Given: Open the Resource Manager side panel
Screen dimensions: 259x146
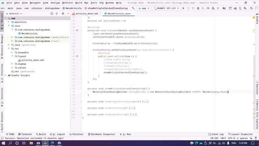Looking at the screenshot, I should tap(2, 46).
